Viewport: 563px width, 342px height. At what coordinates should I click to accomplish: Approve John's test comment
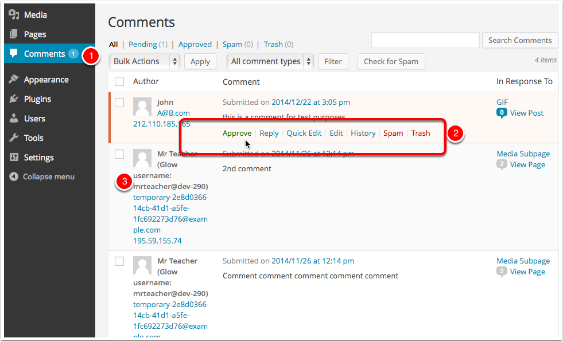tap(236, 133)
